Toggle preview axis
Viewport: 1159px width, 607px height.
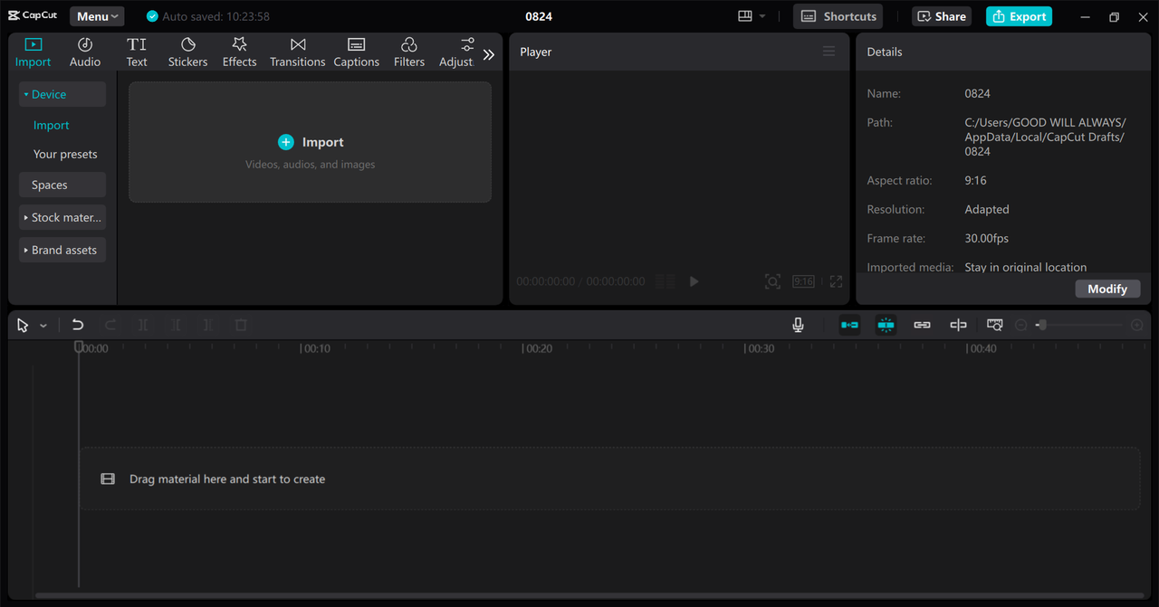click(x=958, y=325)
